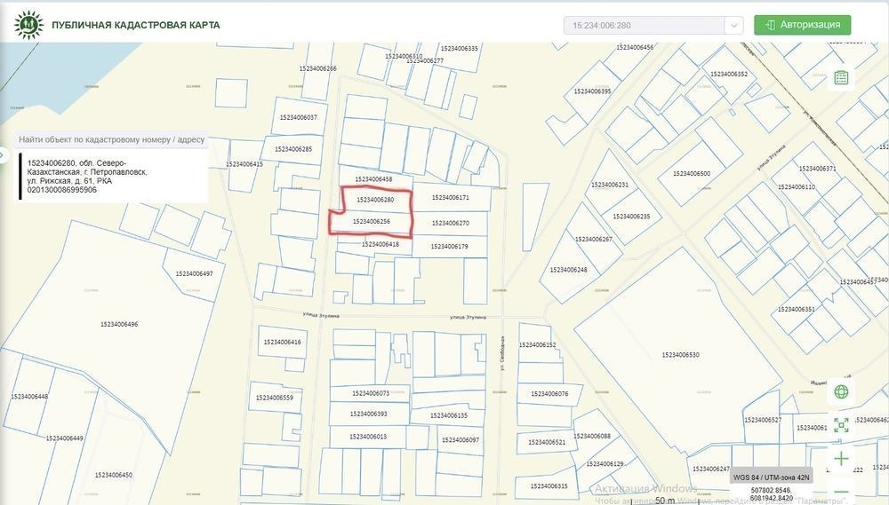Expand the collapsed left side panel arrow

point(3,154)
